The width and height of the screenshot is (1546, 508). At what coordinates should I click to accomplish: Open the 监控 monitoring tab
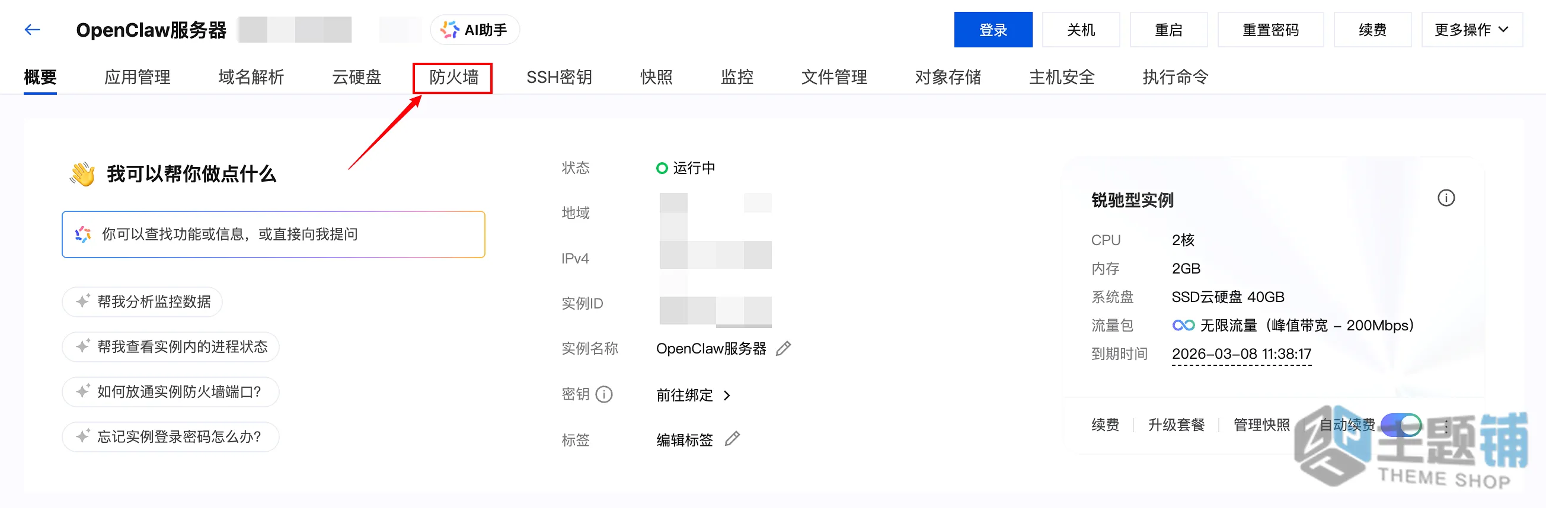coord(736,77)
